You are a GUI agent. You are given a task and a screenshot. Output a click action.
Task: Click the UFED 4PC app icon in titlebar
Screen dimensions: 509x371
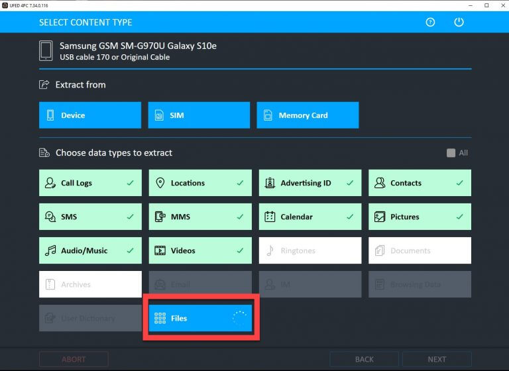point(5,5)
